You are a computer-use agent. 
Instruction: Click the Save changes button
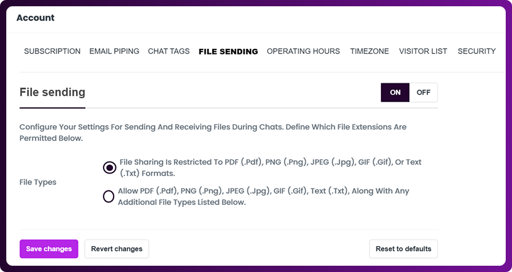(x=49, y=249)
